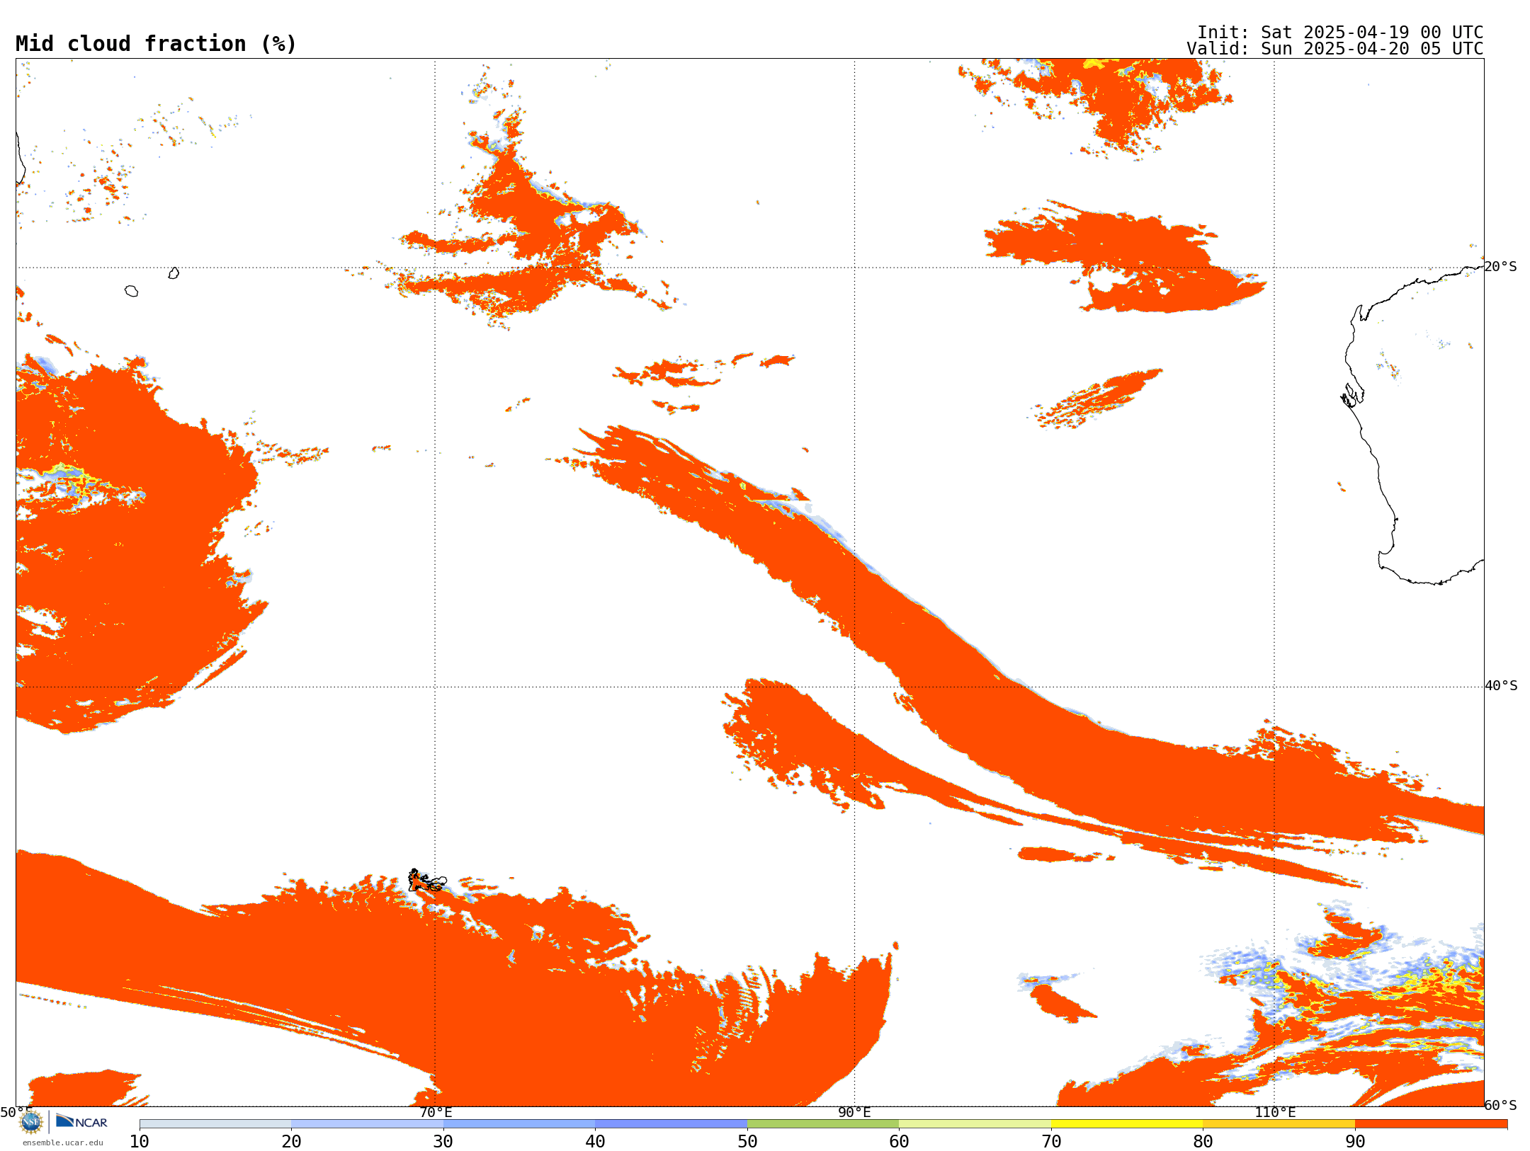Screen dimensions: 1530x1151
Task: Click the 60–70 pale yellow-green colorbar segment
Action: pyautogui.click(x=975, y=1124)
